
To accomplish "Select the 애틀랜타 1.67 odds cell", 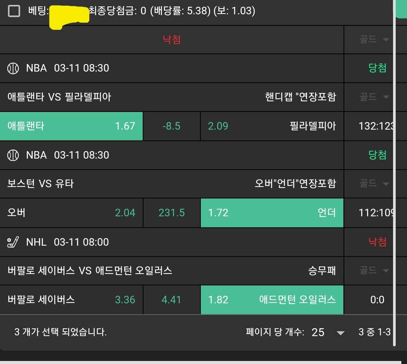I will click(71, 126).
